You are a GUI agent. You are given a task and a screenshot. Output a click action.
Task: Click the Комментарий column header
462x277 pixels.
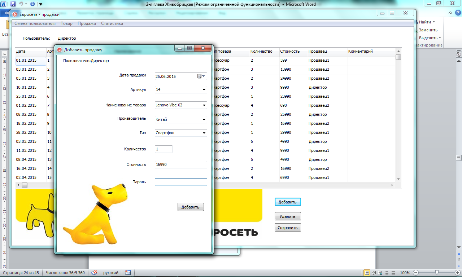point(371,52)
